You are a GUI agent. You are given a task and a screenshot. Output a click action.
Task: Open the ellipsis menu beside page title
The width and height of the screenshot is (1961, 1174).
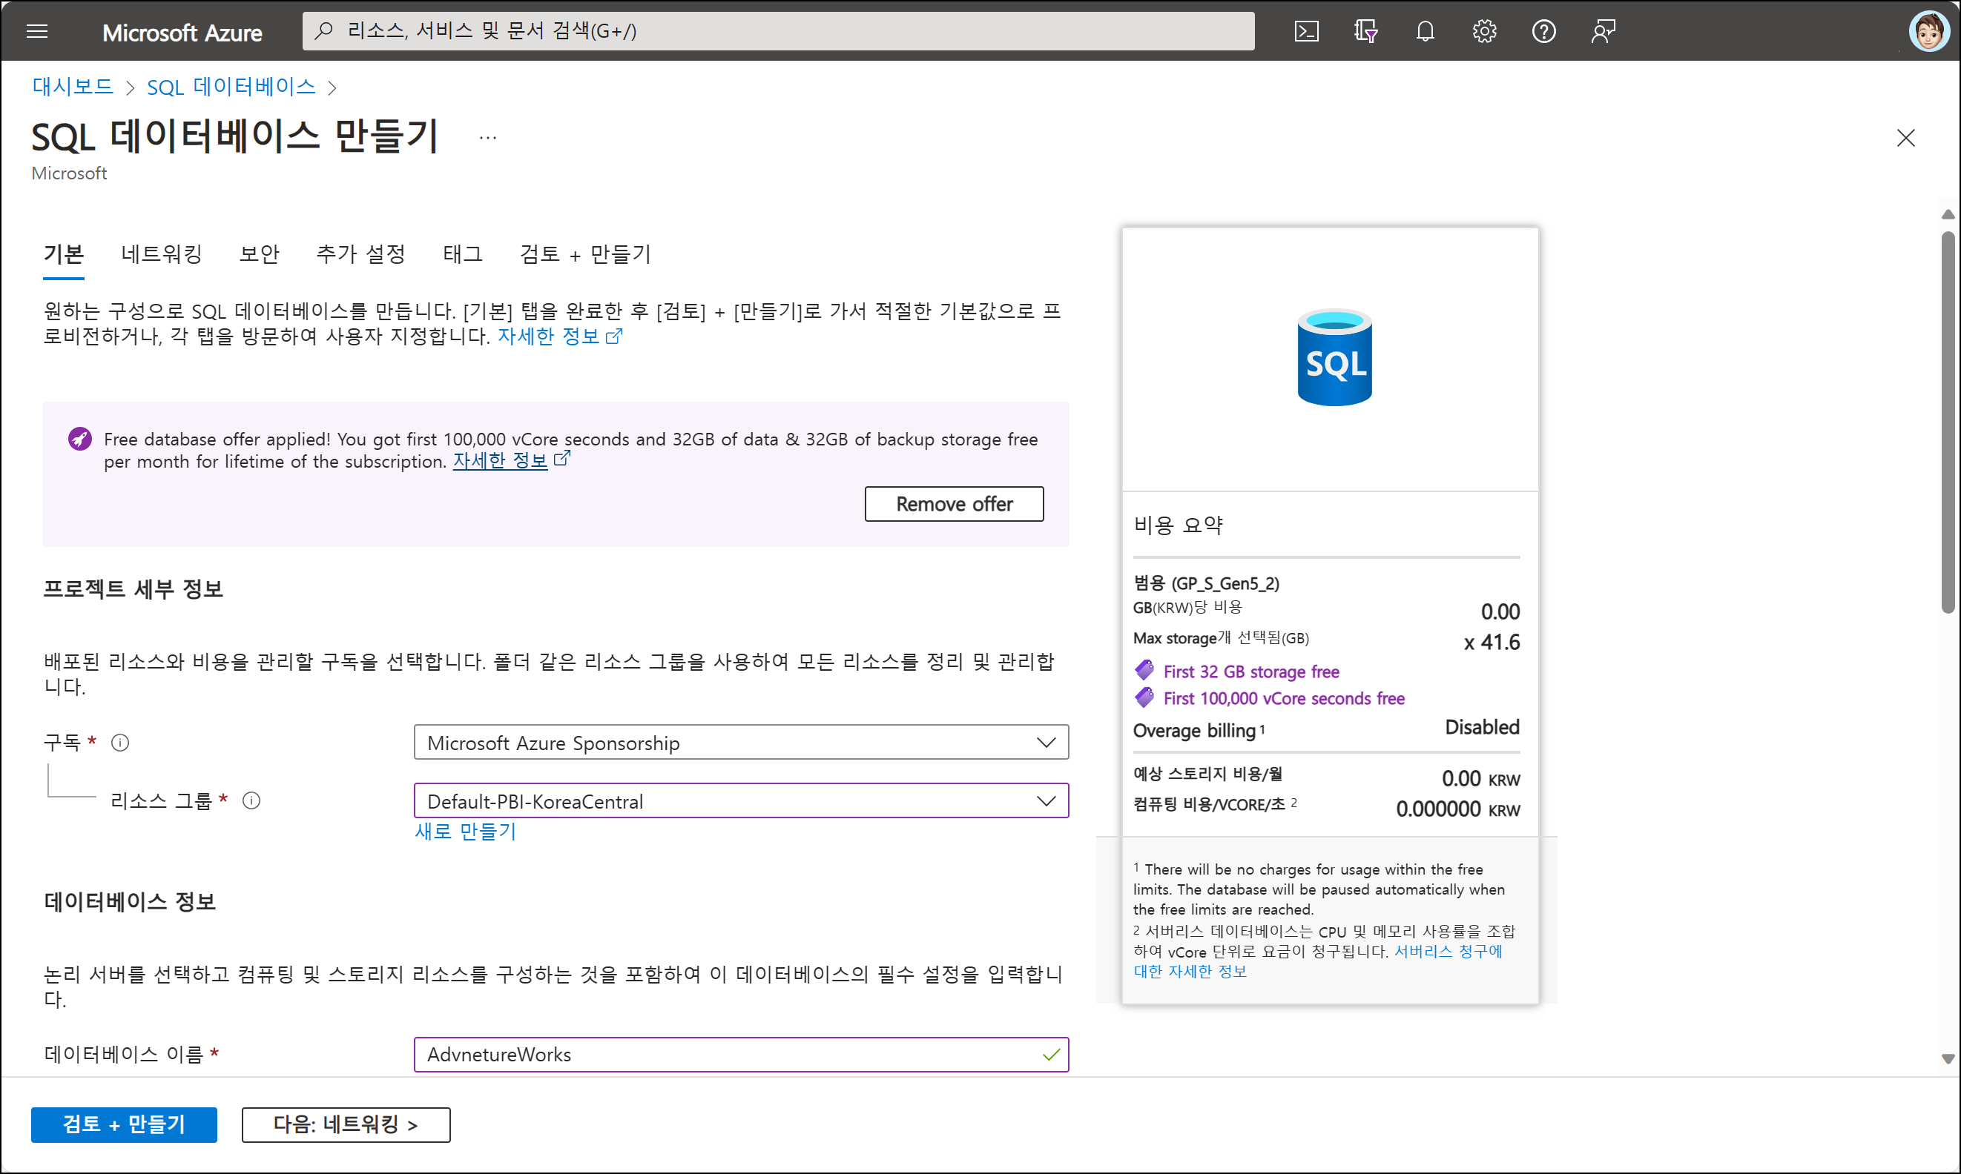[x=488, y=138]
